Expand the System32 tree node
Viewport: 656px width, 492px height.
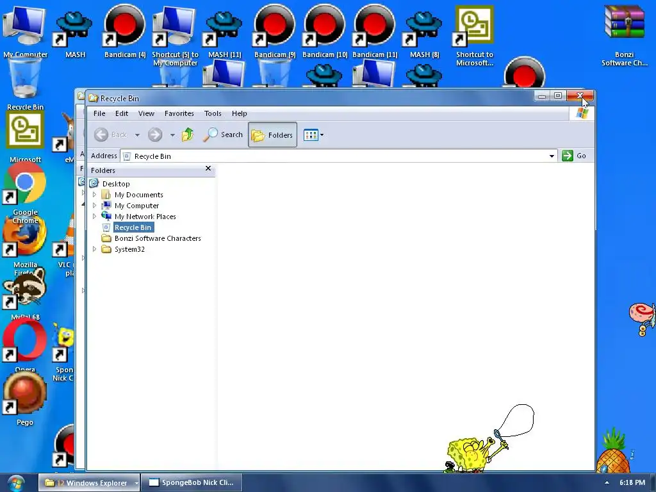(94, 249)
